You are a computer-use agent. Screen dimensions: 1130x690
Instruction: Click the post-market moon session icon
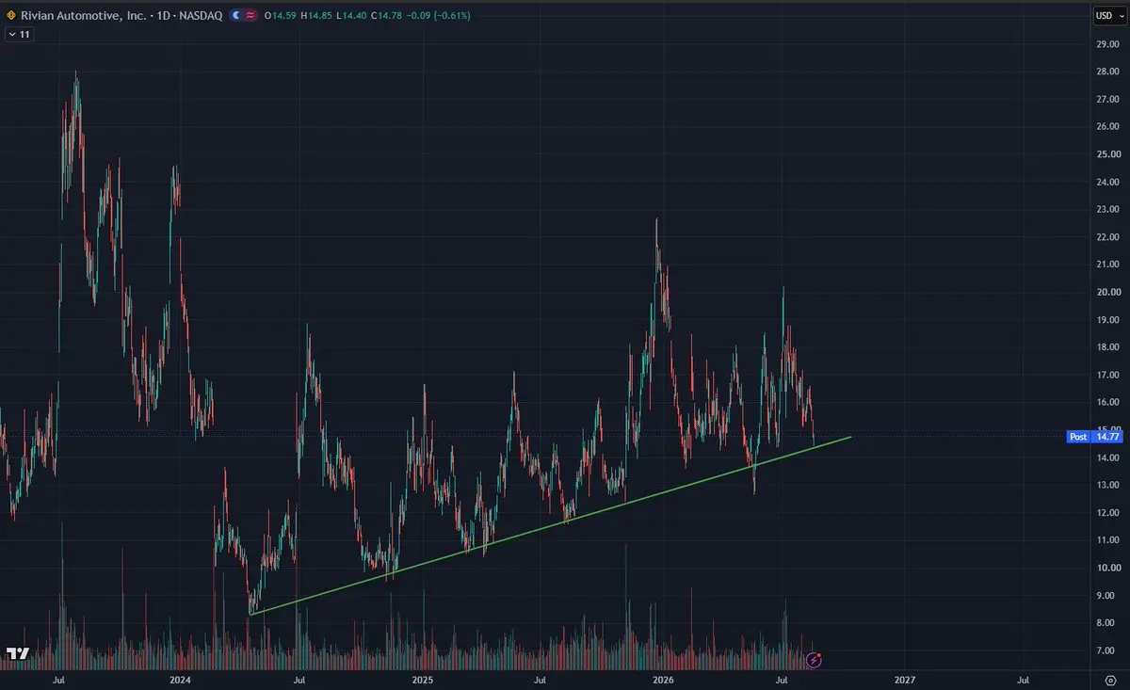point(235,16)
